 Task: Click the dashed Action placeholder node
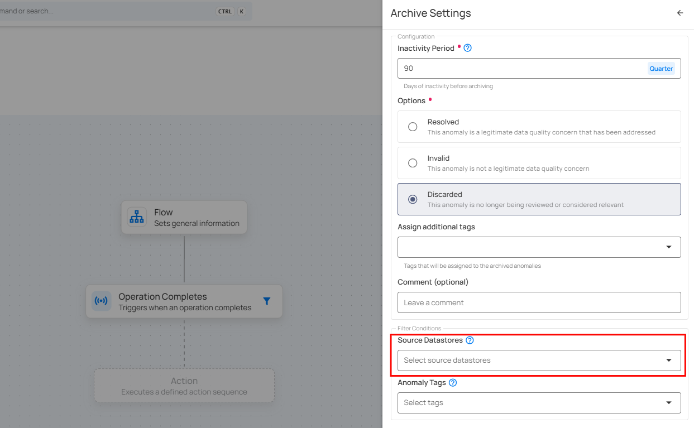184,386
